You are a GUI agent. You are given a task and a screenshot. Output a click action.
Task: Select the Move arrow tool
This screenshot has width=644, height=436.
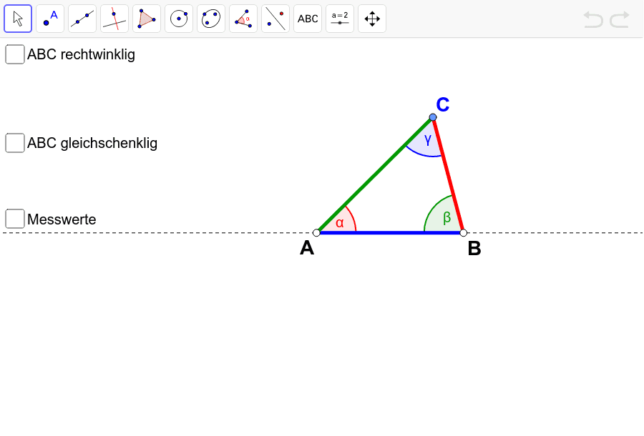(18, 19)
